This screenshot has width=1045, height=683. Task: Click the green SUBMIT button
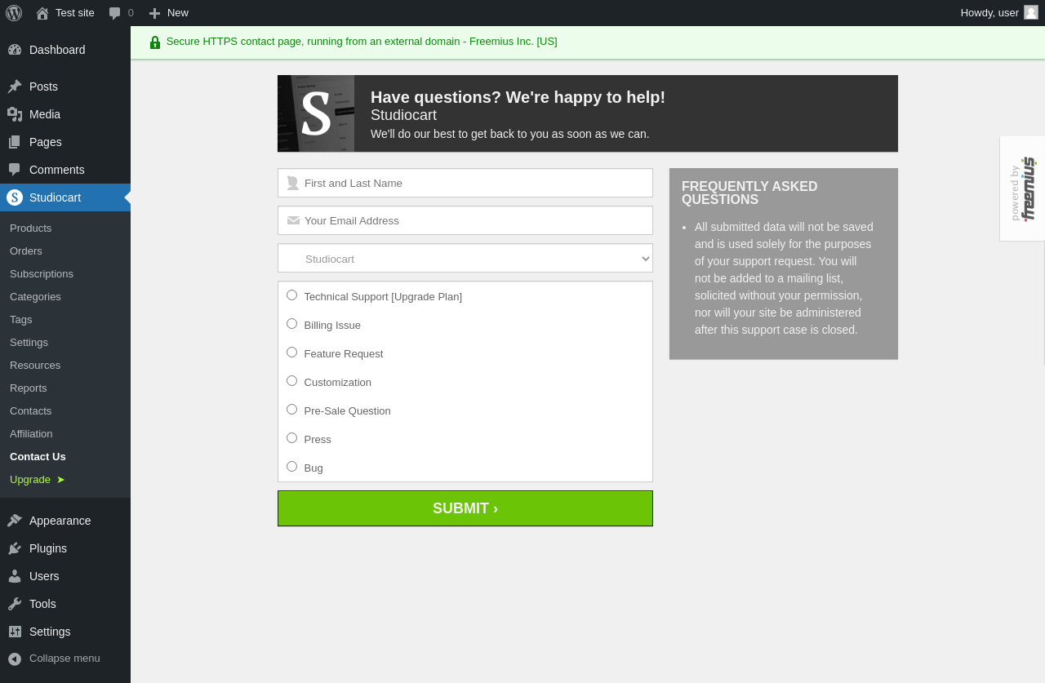465,508
